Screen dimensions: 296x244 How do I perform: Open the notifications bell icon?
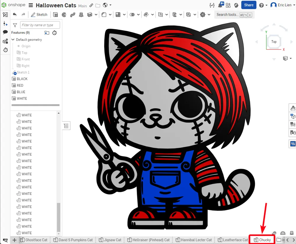[x=220, y=5]
